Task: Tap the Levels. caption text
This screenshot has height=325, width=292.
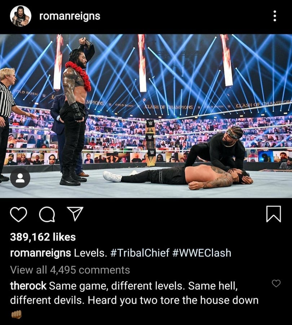Action: [91, 253]
